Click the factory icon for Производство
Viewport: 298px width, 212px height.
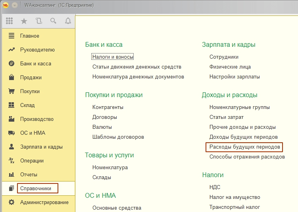(12, 119)
